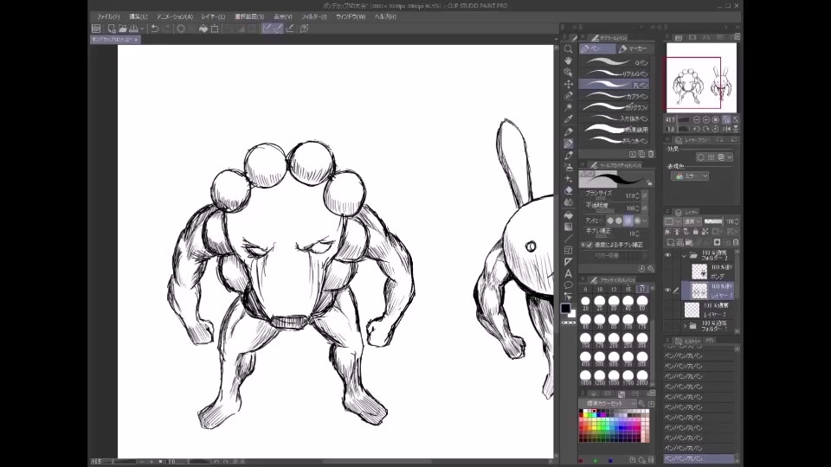Open the ファイル(F) menu
The image size is (831, 467).
click(x=107, y=16)
